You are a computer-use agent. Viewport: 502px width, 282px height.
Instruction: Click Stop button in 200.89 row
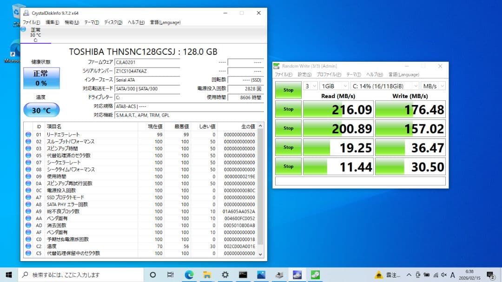[288, 128]
